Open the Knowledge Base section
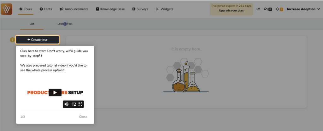Image resolution: width=323 pixels, height=131 pixels. click(110, 9)
